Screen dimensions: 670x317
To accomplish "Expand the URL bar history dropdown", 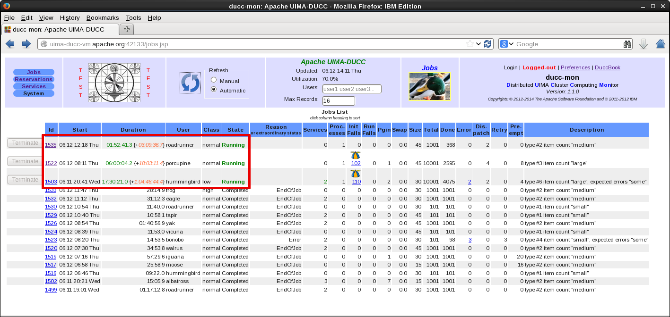I will (x=479, y=44).
